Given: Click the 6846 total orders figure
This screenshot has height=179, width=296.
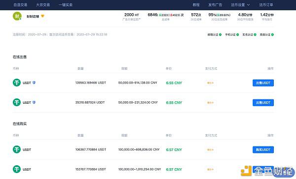Looking at the screenshot, I should pos(152,15).
